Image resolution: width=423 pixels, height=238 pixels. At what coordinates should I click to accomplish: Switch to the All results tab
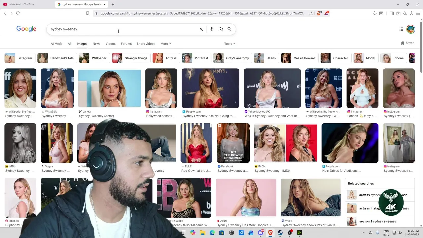click(70, 44)
